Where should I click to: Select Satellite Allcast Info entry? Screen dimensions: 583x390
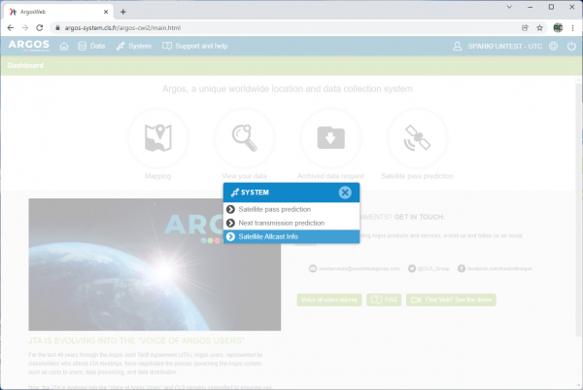pos(291,236)
